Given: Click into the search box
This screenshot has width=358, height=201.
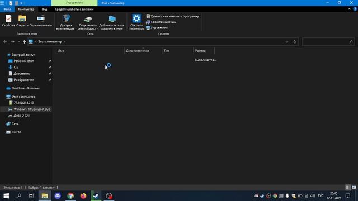Looking at the screenshot, I should (x=328, y=42).
